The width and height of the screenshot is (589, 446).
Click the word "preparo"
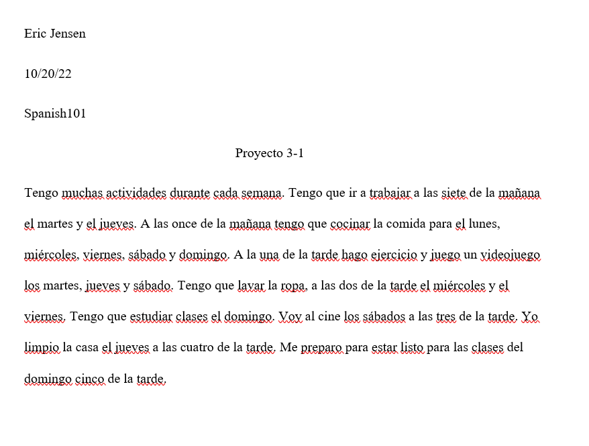point(321,348)
